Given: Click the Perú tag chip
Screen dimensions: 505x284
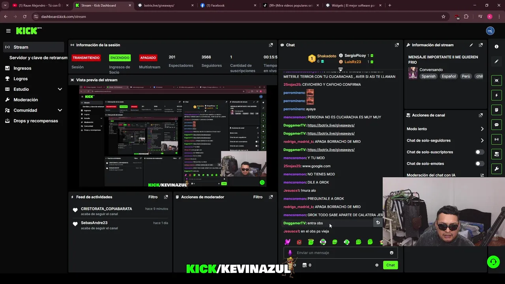Looking at the screenshot, I should pos(466,77).
